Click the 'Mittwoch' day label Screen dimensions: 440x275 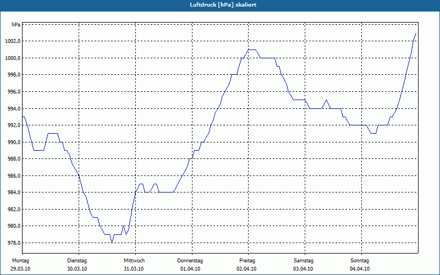134,261
